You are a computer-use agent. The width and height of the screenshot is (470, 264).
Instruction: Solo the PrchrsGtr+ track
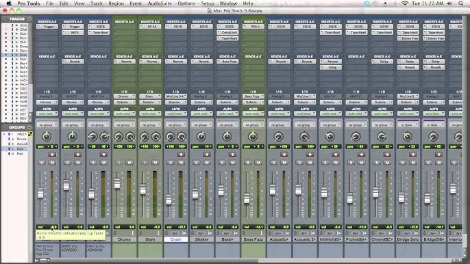[351, 163]
